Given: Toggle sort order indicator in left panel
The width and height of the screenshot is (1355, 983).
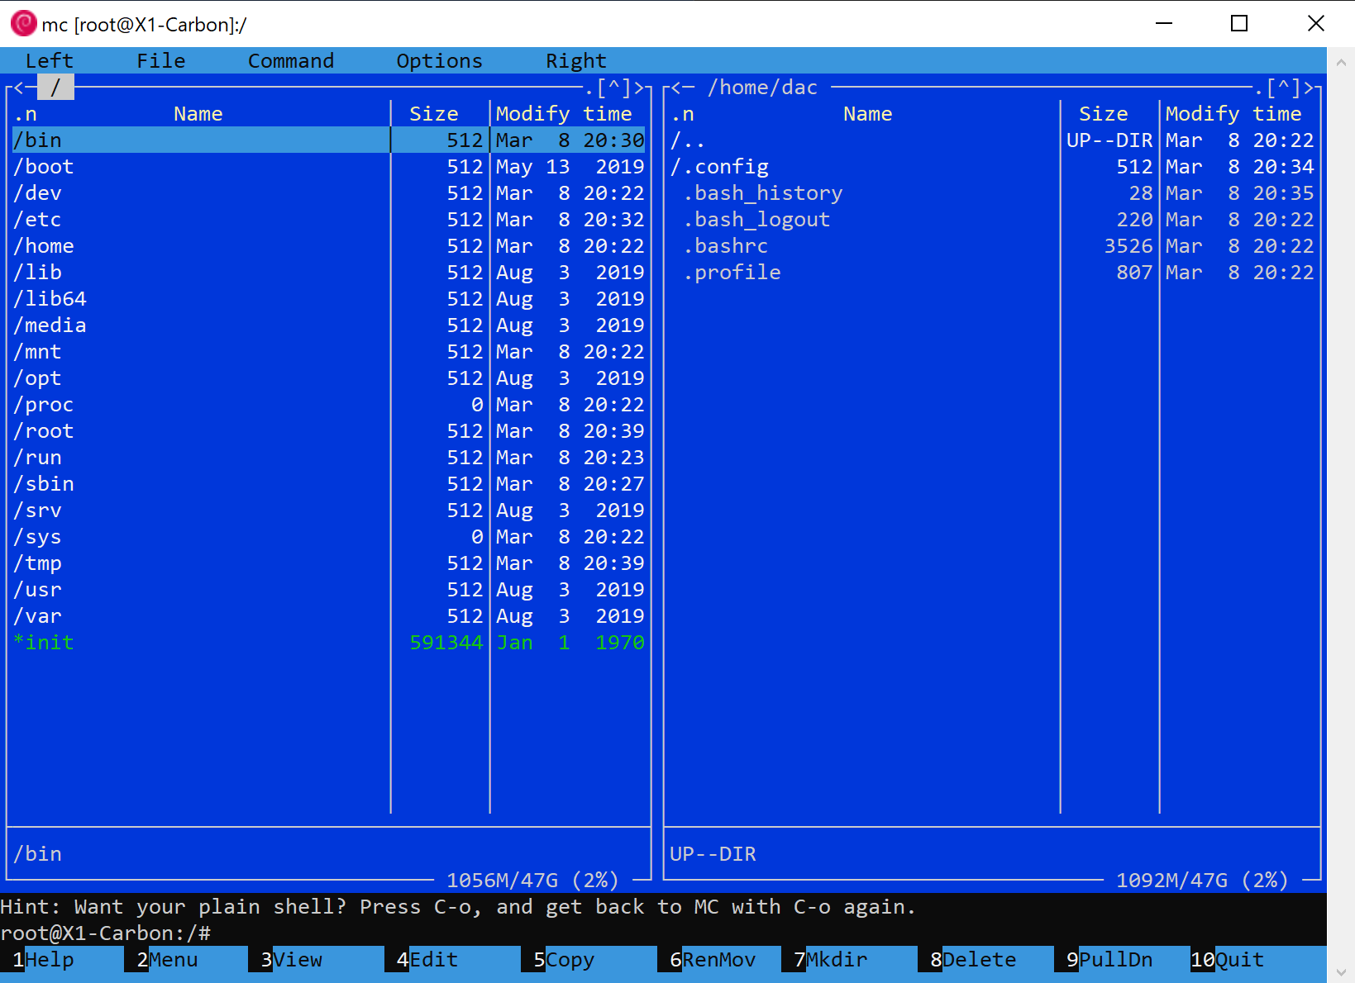Looking at the screenshot, I should [25, 114].
